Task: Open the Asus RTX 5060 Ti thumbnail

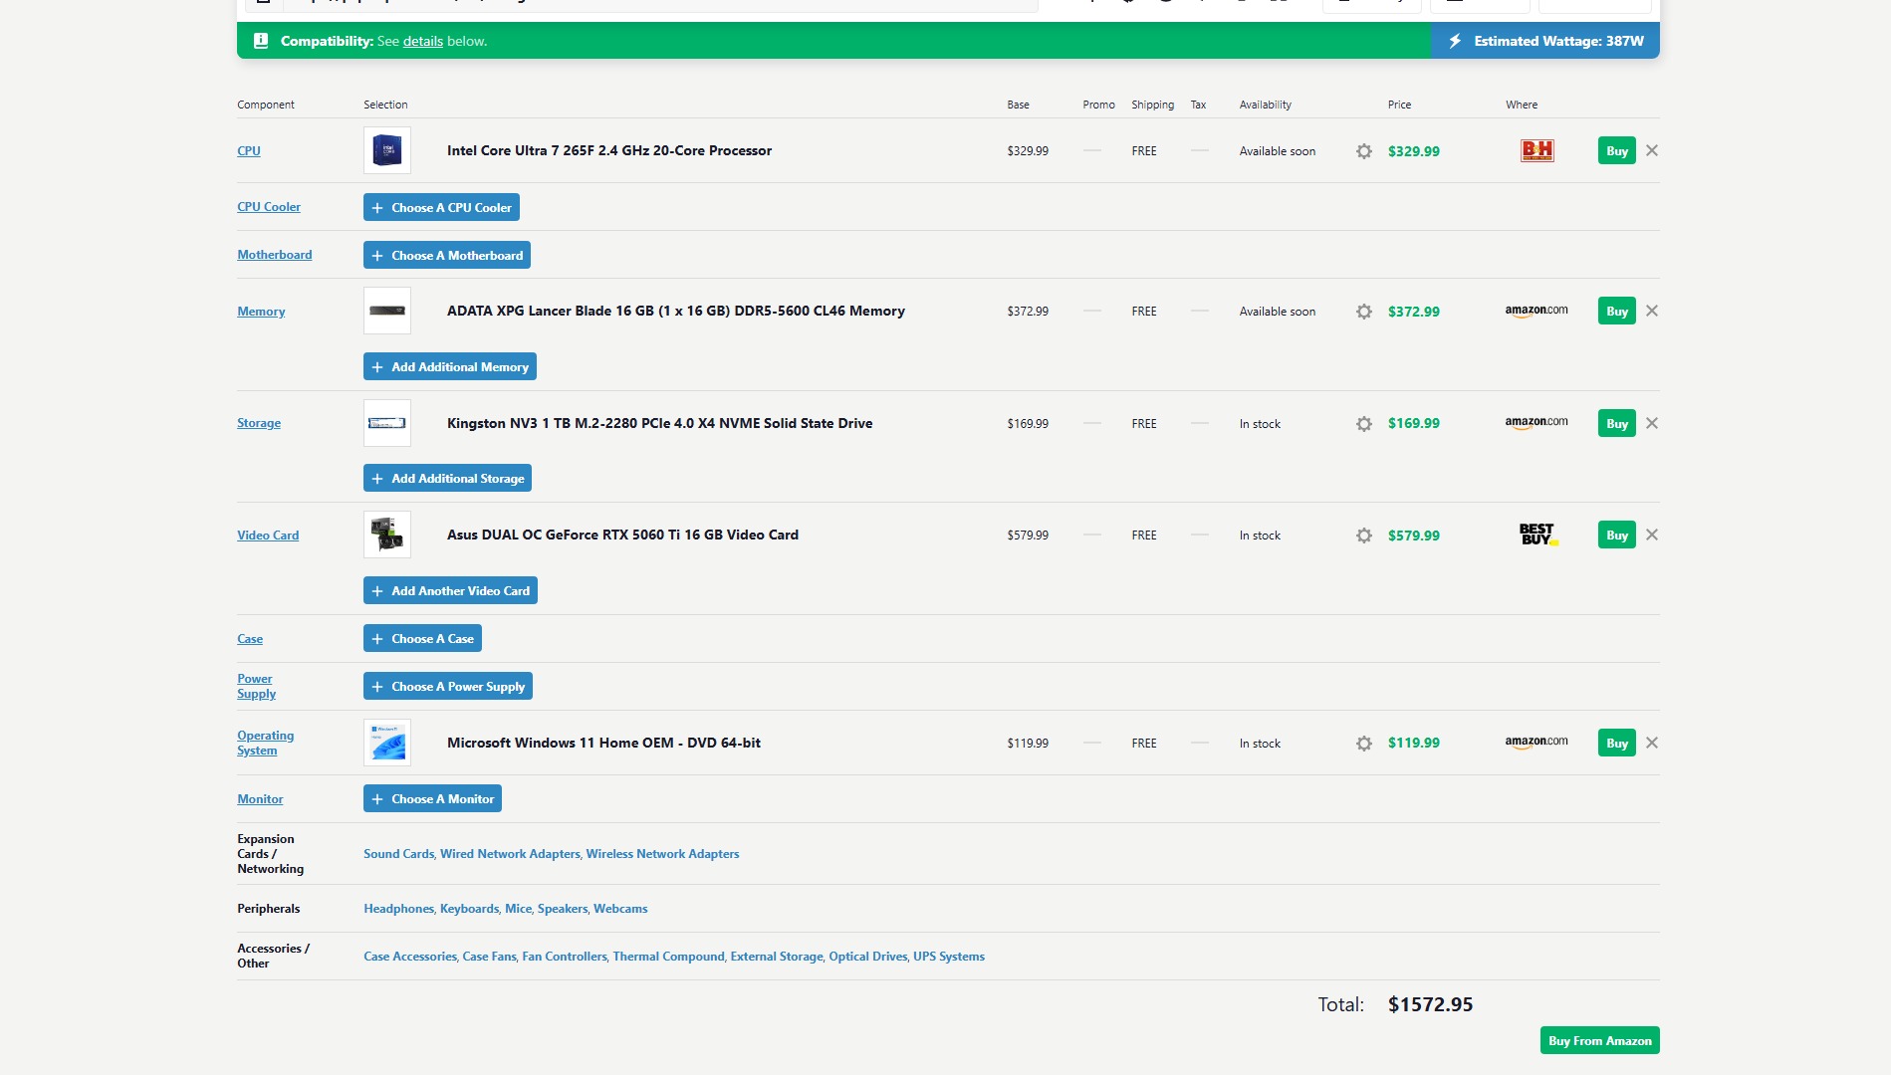Action: tap(387, 535)
